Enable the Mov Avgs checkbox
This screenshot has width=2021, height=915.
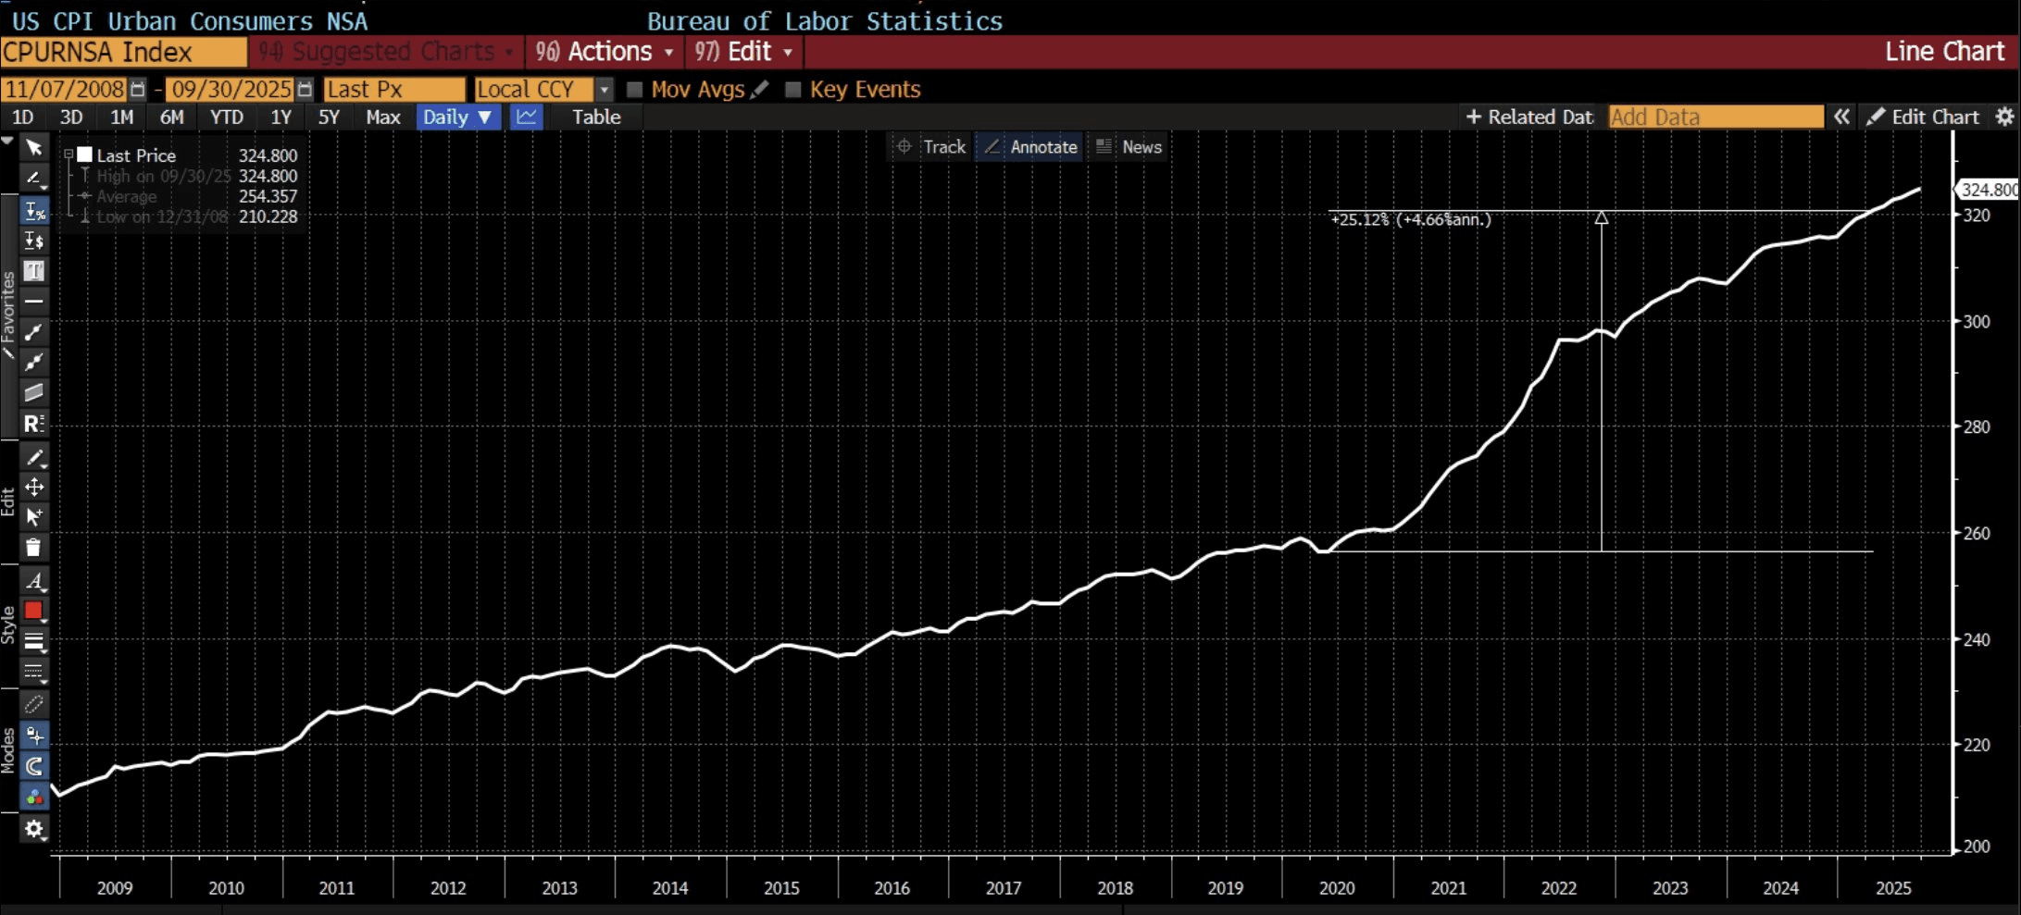pos(635,90)
